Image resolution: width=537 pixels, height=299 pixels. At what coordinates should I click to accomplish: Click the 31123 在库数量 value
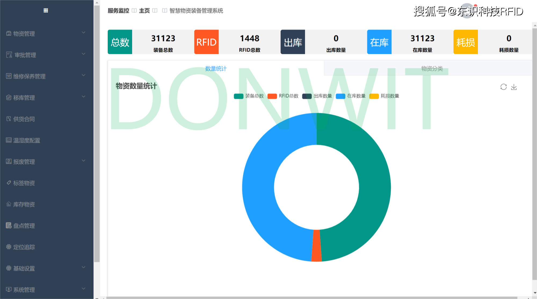423,38
